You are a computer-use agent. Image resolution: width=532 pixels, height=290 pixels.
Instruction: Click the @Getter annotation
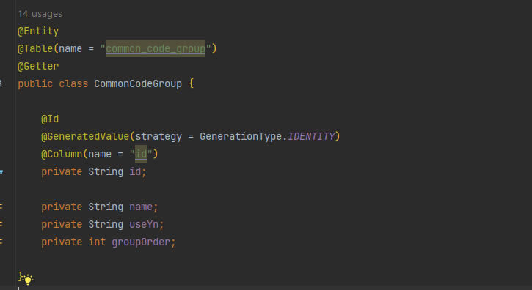[x=38, y=66]
